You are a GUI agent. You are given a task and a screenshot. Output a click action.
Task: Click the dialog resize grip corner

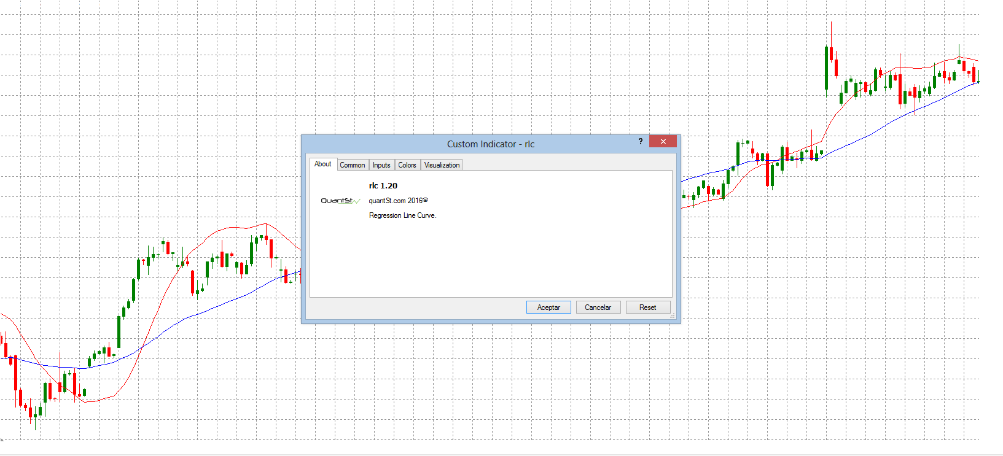(x=673, y=316)
